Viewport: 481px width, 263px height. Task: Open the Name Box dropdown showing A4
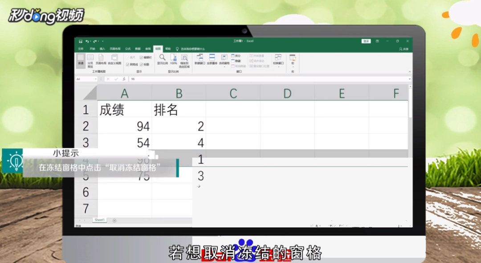point(96,79)
